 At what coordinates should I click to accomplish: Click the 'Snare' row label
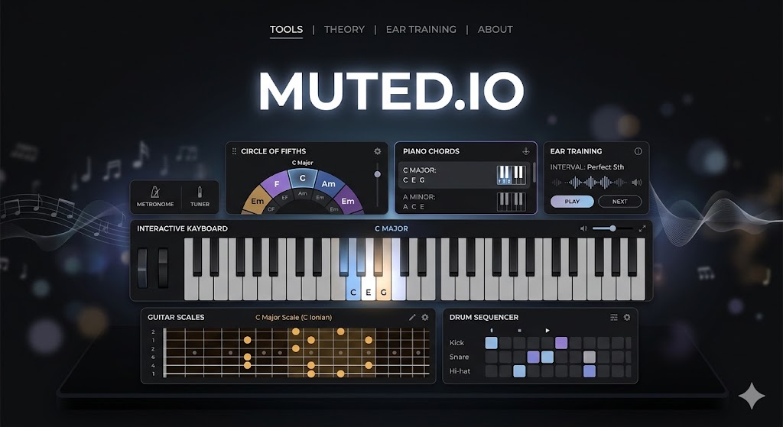[459, 357]
